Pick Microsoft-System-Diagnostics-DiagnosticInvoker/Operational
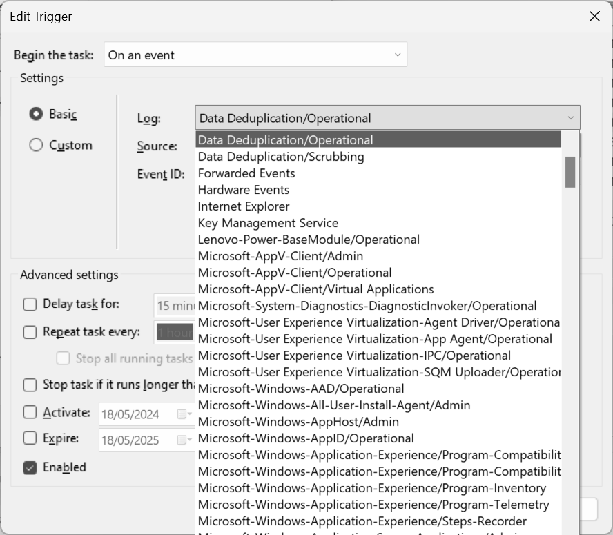This screenshot has width=613, height=535. [378, 305]
